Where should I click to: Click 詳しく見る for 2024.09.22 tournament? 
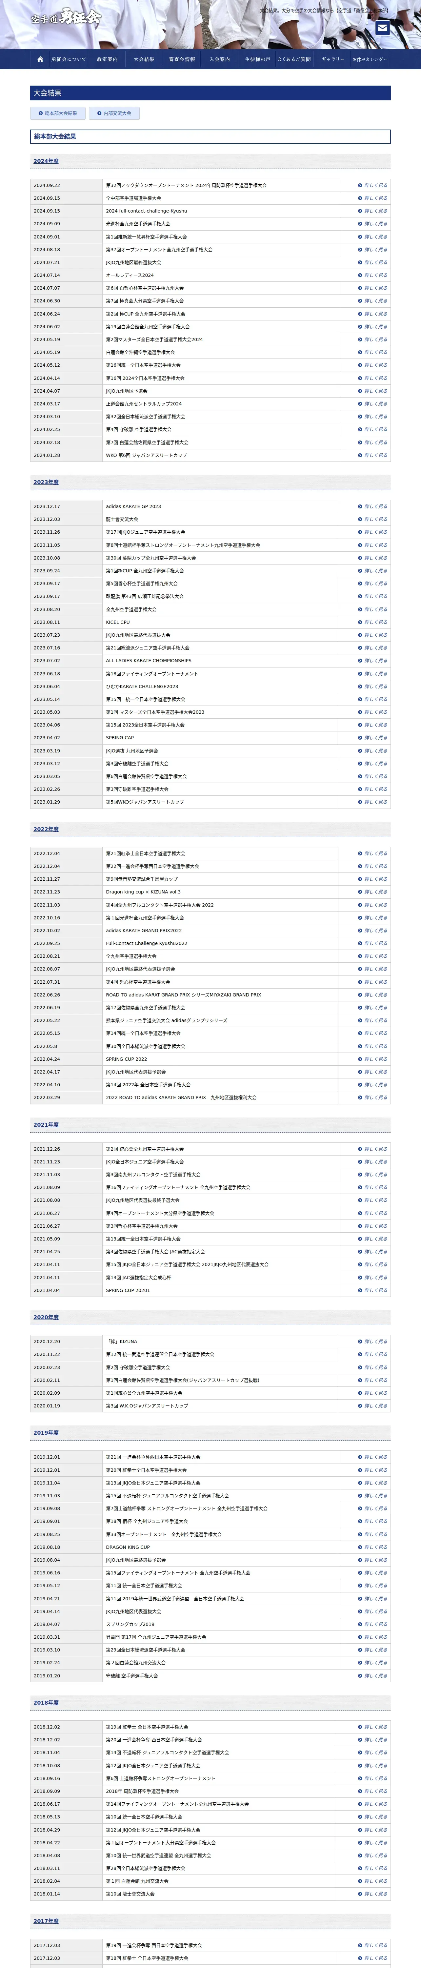(373, 186)
